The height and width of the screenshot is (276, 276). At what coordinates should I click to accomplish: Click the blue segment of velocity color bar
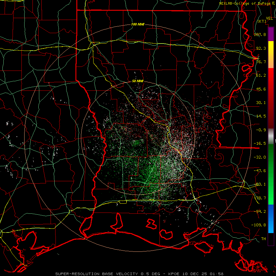271,219
